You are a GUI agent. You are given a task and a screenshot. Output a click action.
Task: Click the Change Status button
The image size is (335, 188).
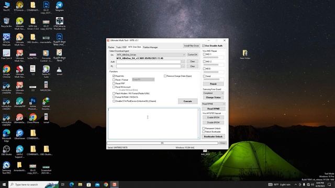(213, 98)
